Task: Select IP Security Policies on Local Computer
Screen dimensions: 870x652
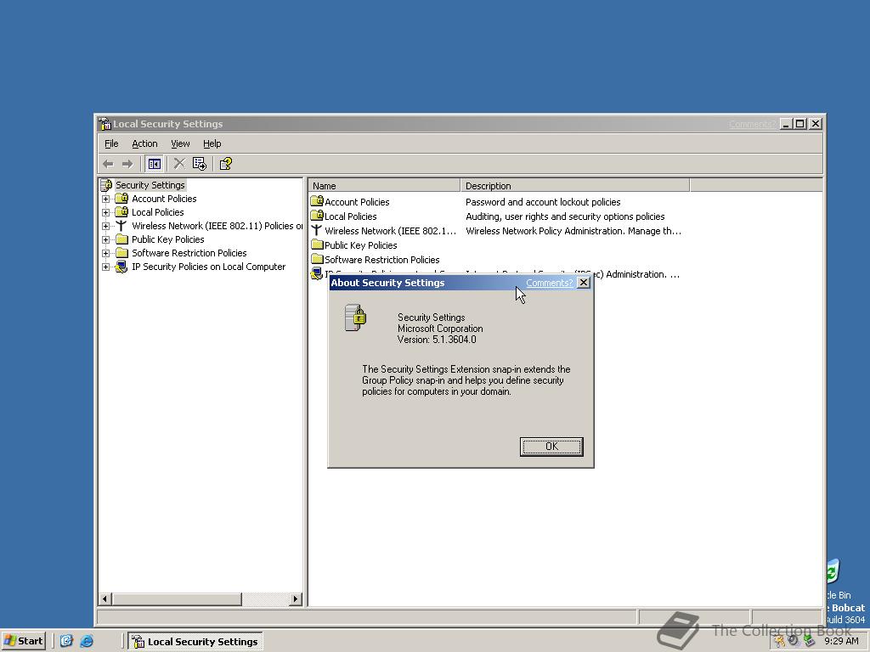Action: pos(209,267)
